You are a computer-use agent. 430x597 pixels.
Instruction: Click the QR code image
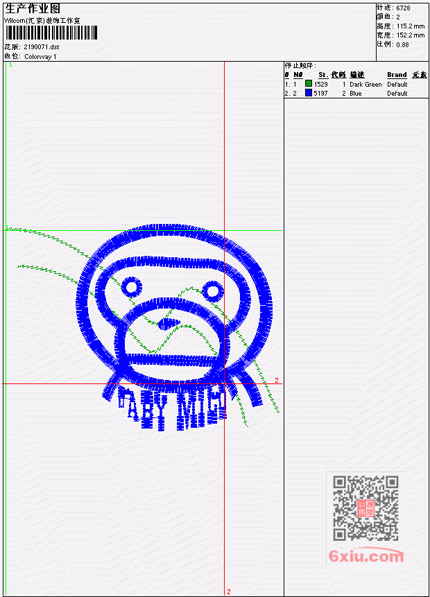click(x=365, y=508)
